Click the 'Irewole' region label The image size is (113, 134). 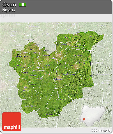point(27,91)
